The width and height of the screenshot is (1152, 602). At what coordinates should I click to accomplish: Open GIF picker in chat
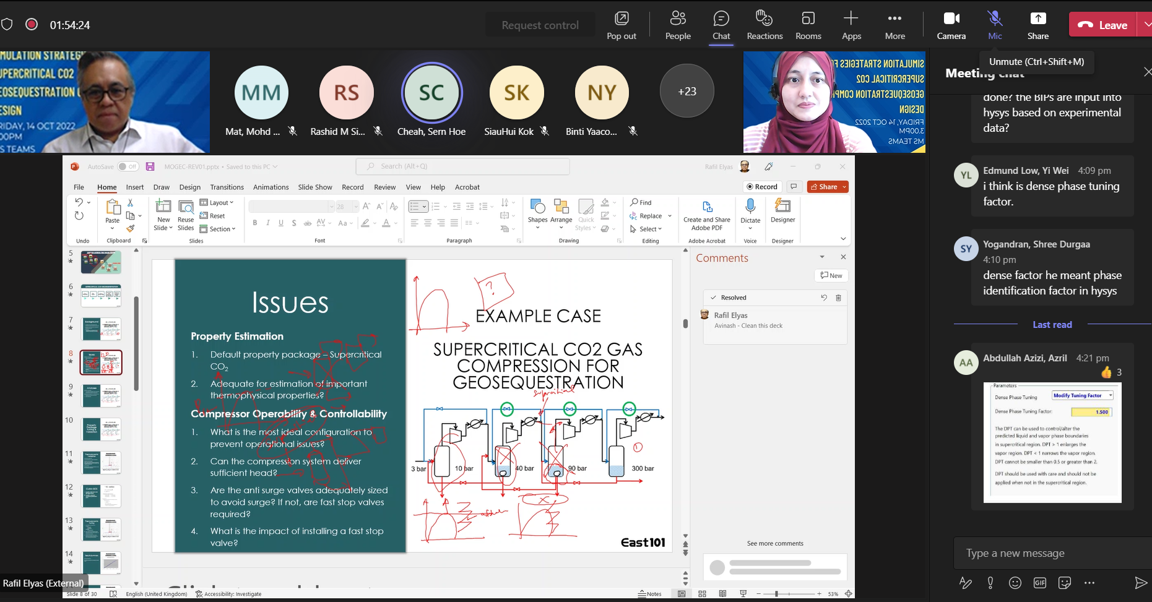(1040, 583)
